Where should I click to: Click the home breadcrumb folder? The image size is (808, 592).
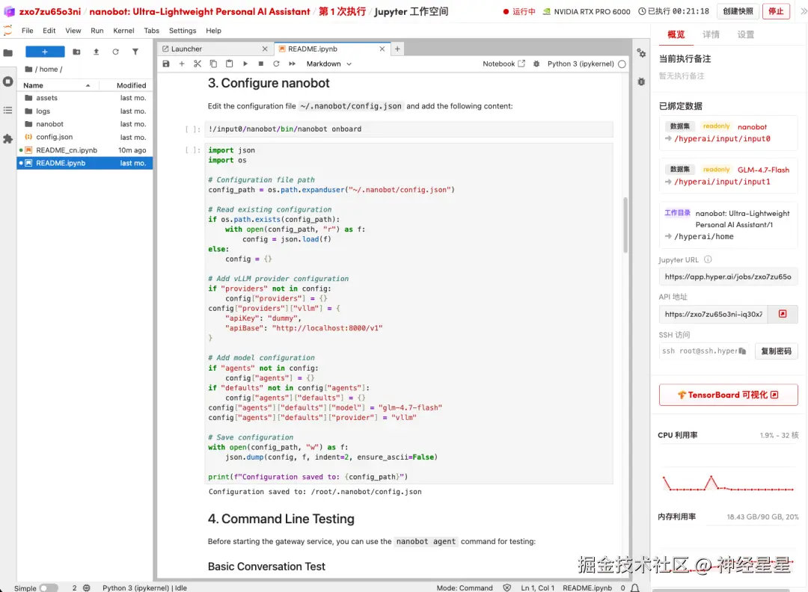pos(49,69)
